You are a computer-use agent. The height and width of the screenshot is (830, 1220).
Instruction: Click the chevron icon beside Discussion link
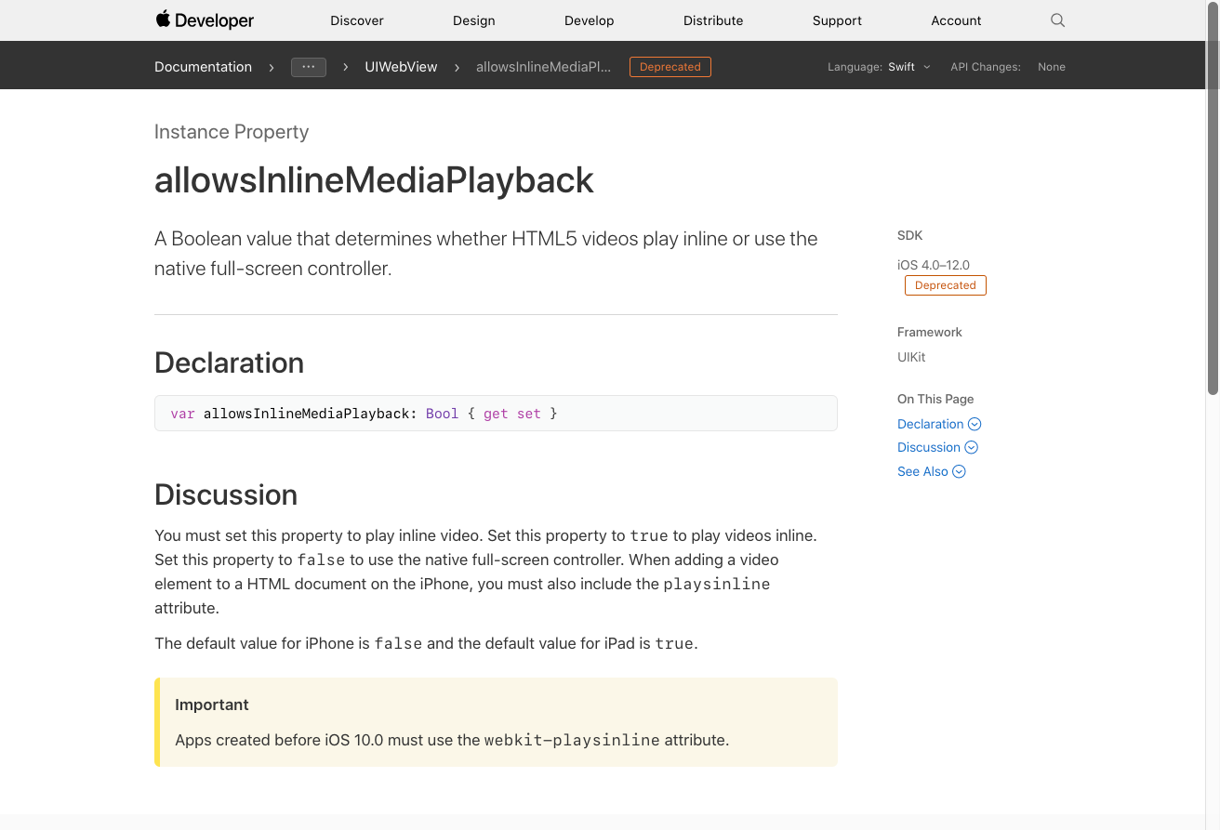972,447
